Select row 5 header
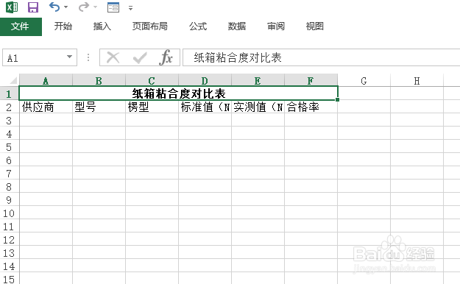The width and height of the screenshot is (460, 284). pyautogui.click(x=9, y=146)
